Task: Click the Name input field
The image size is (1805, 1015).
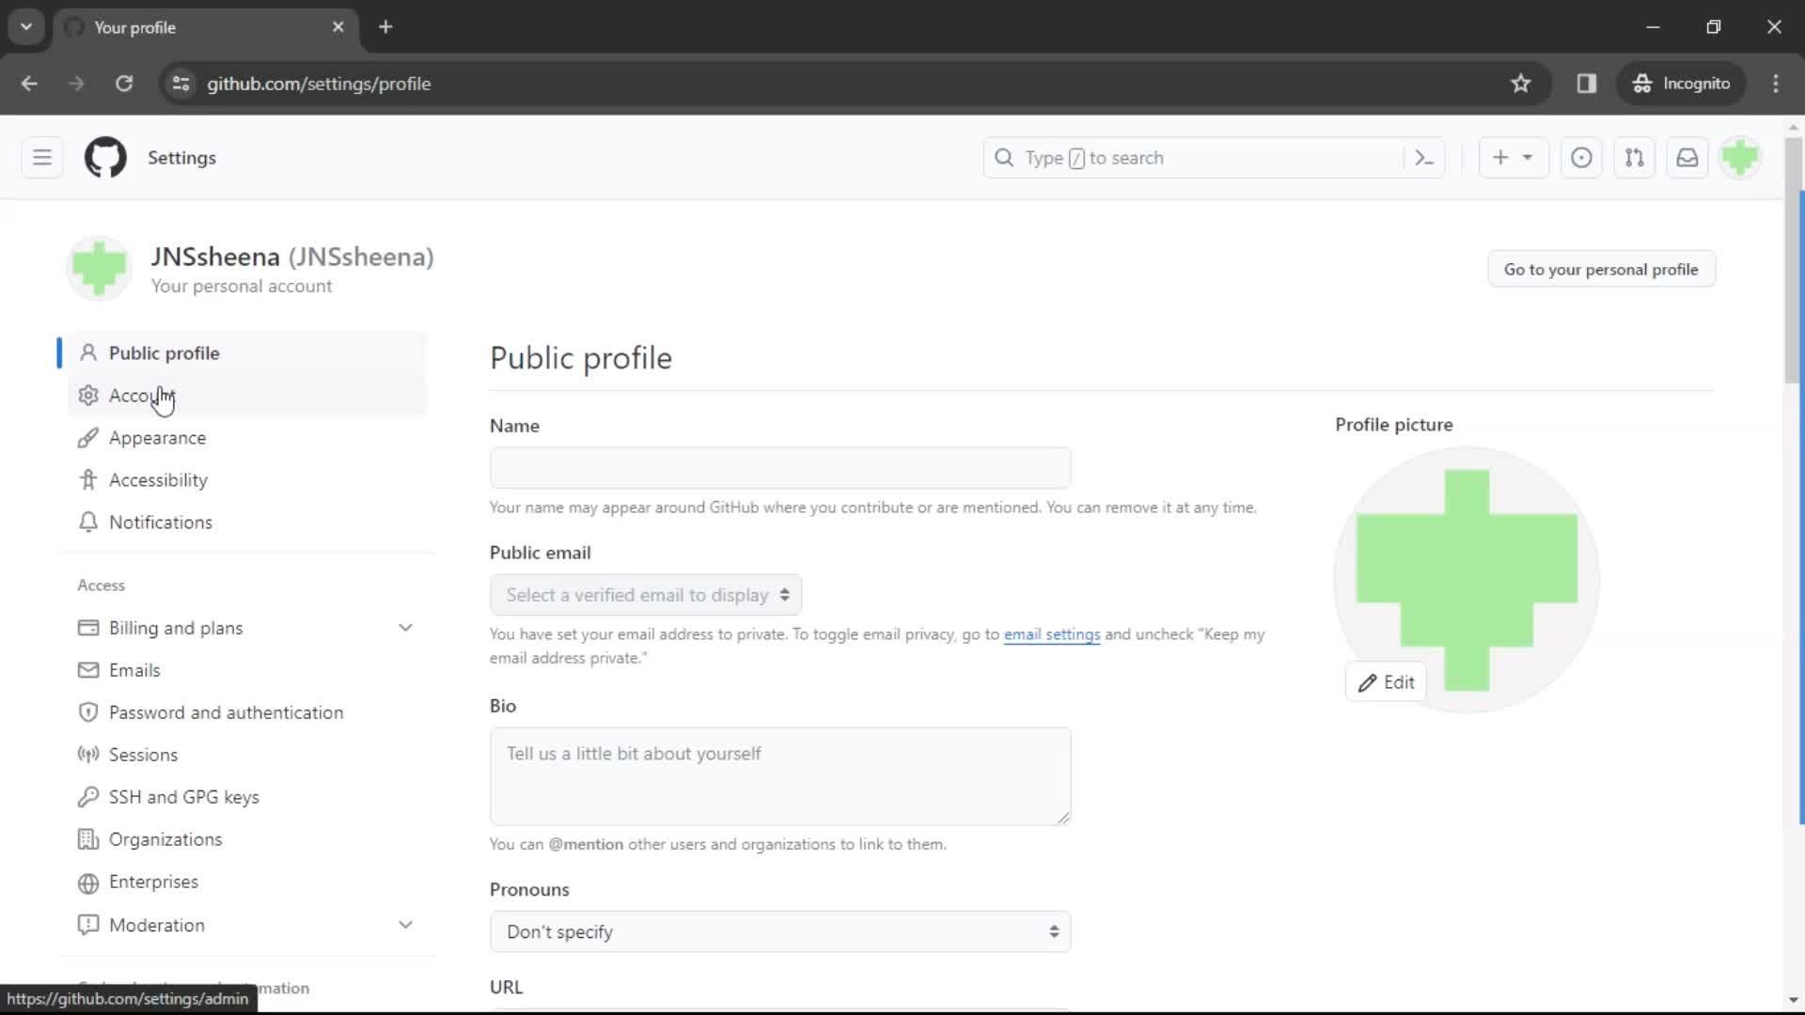Action: click(779, 467)
